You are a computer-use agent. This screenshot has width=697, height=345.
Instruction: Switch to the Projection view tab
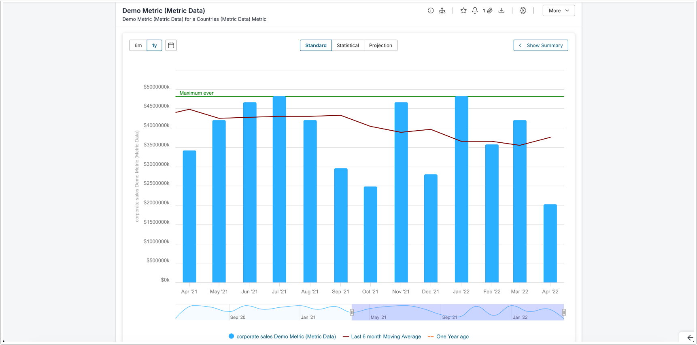[x=380, y=45]
